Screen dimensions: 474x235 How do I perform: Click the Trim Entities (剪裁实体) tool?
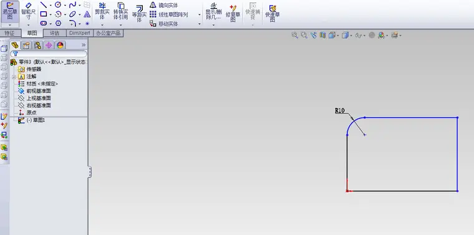coord(102,11)
